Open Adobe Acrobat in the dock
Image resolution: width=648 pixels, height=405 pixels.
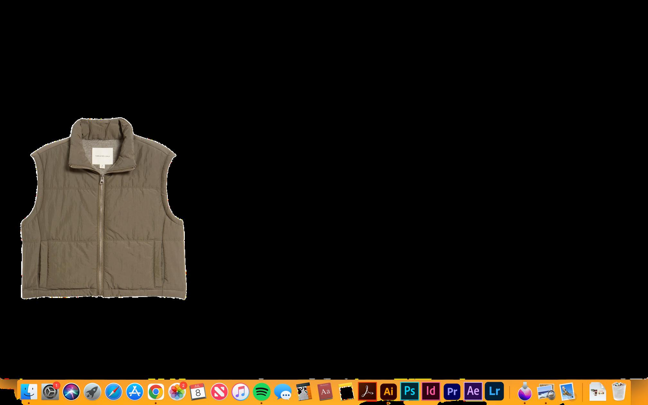tap(367, 392)
